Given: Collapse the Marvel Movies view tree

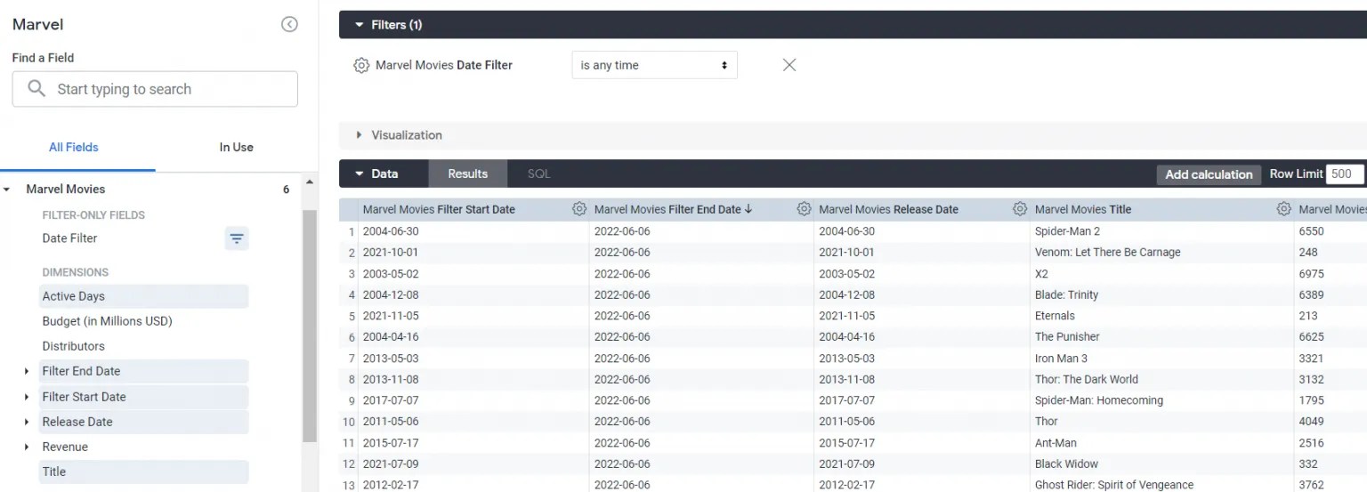Looking at the screenshot, I should click(x=7, y=190).
